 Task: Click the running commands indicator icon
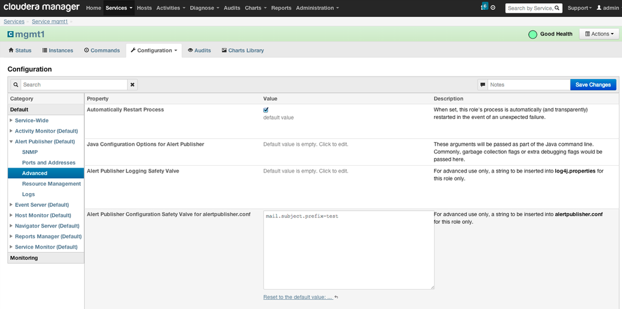(493, 8)
